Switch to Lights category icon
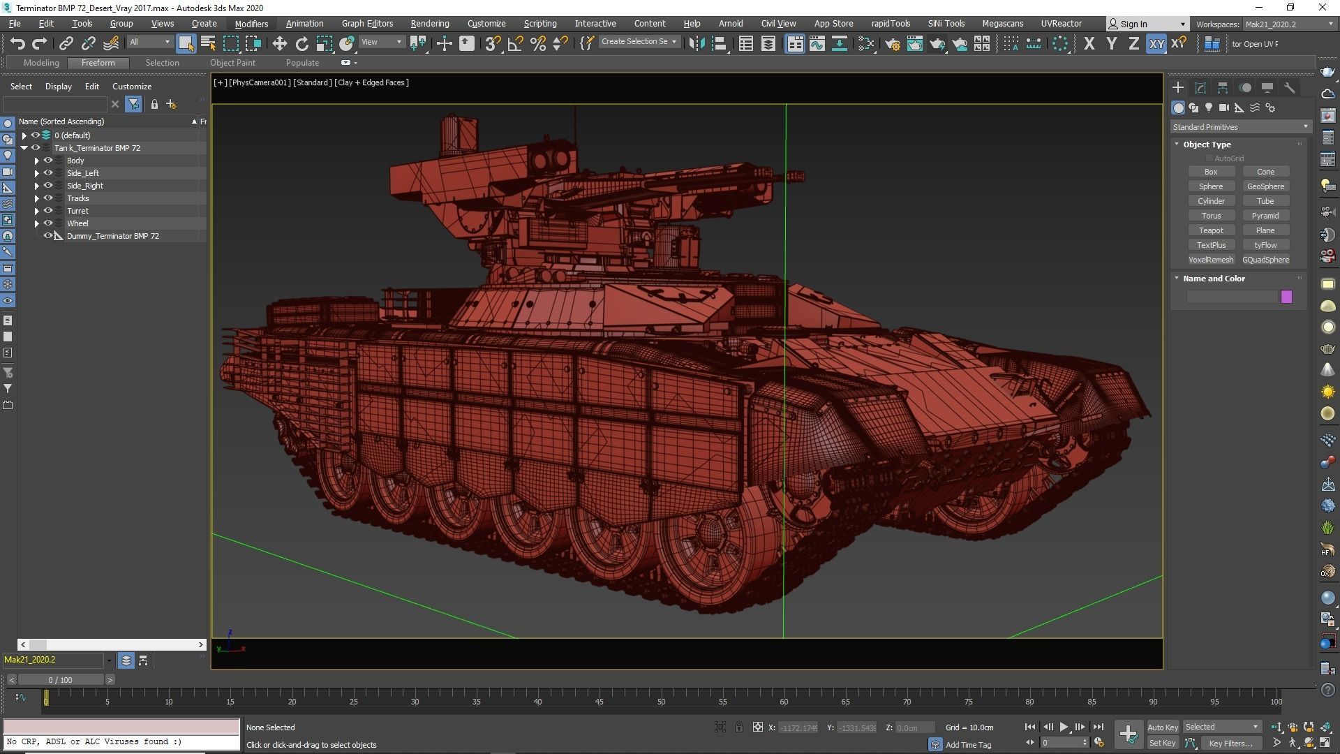This screenshot has height=754, width=1340. pyautogui.click(x=1209, y=108)
